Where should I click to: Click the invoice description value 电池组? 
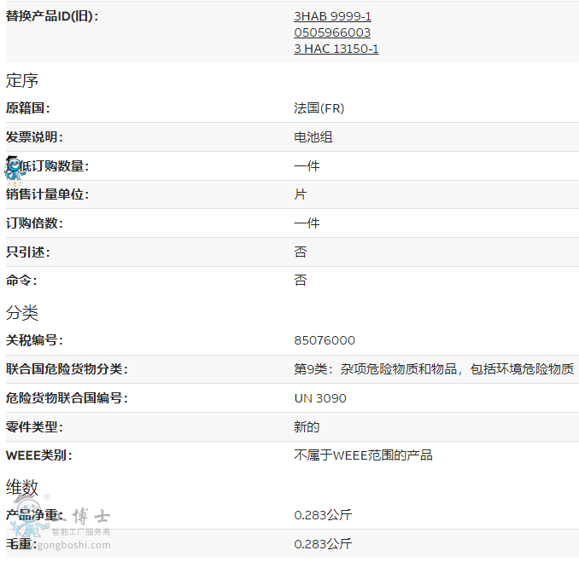[x=313, y=137]
